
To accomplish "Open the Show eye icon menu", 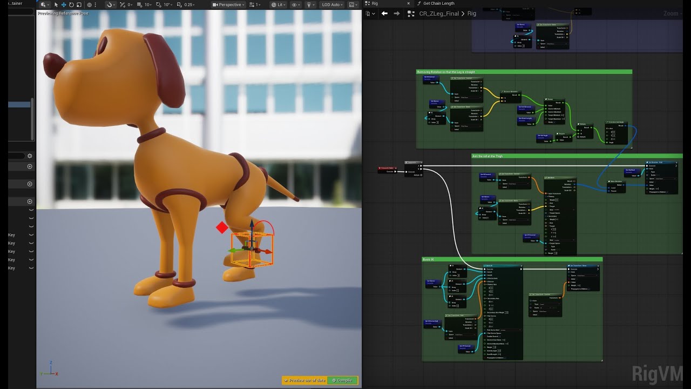I will [x=296, y=4].
